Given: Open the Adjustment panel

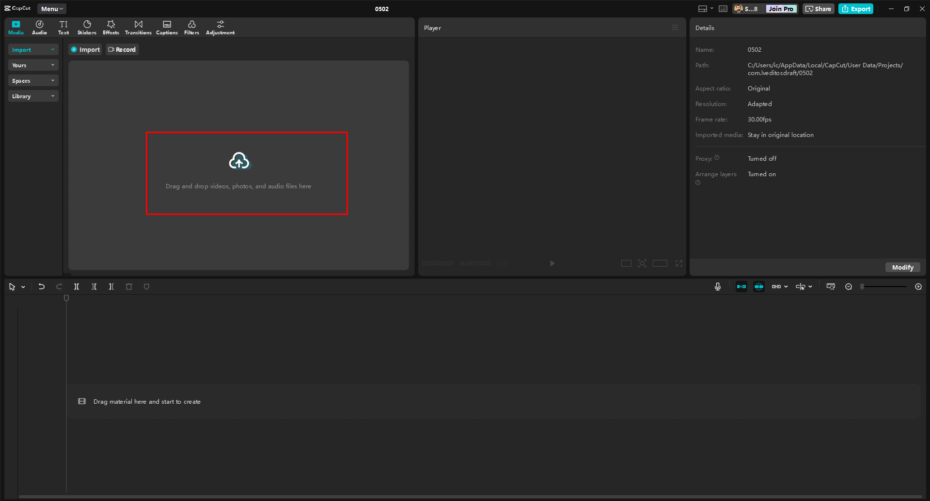Looking at the screenshot, I should [220, 27].
